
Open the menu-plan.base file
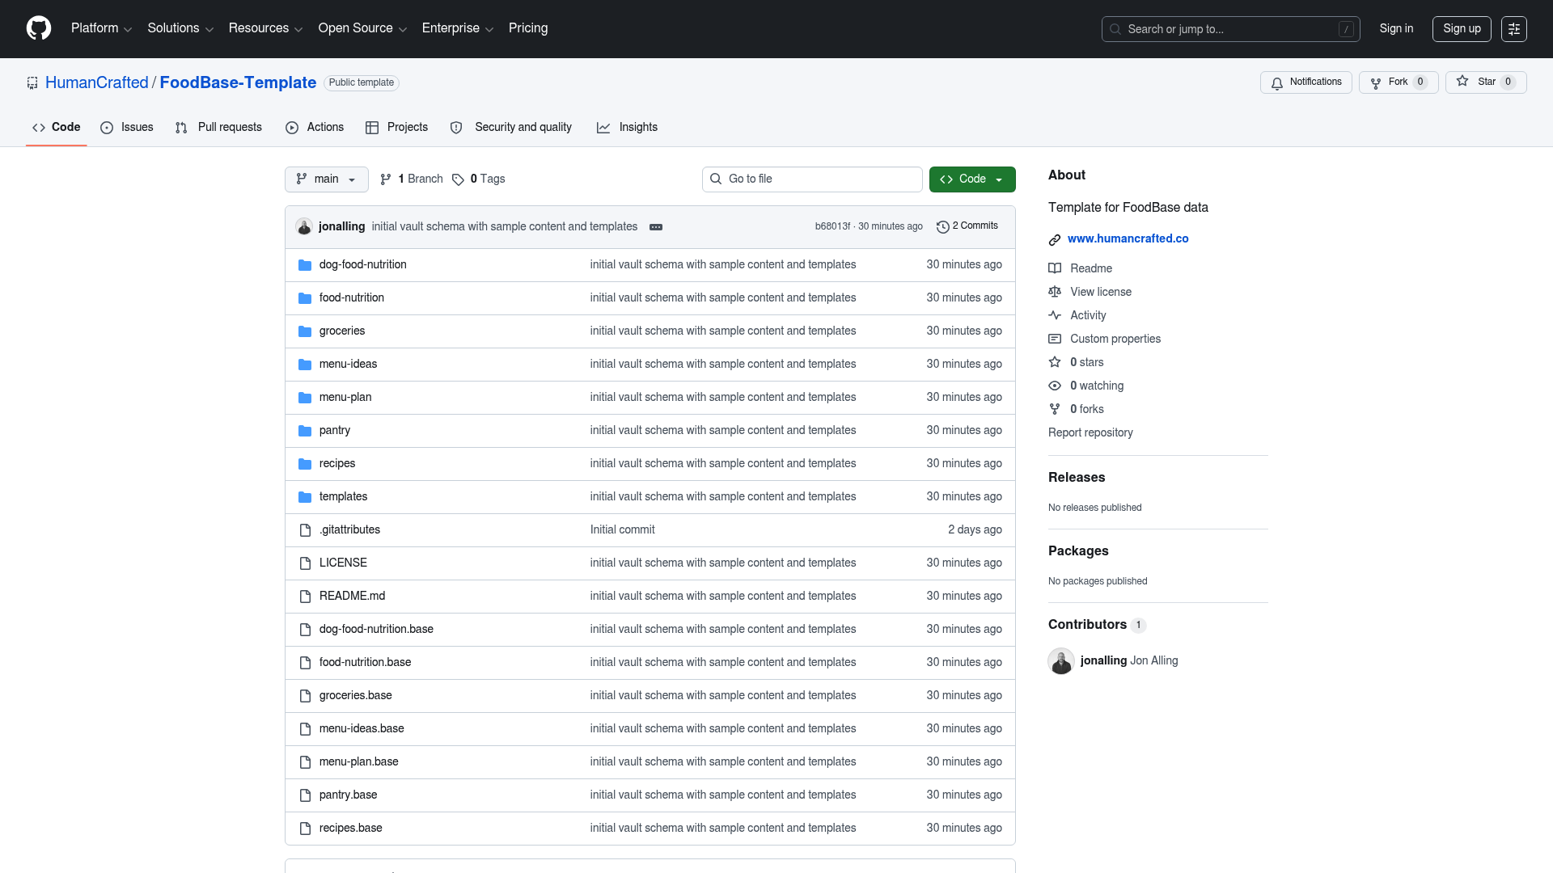[x=358, y=762]
